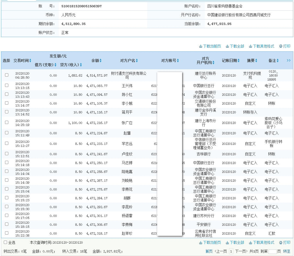Viewport: 294px width, 256px height.
Task: Sort by counterparty account (对方账号) arrows
Action: coord(178,60)
